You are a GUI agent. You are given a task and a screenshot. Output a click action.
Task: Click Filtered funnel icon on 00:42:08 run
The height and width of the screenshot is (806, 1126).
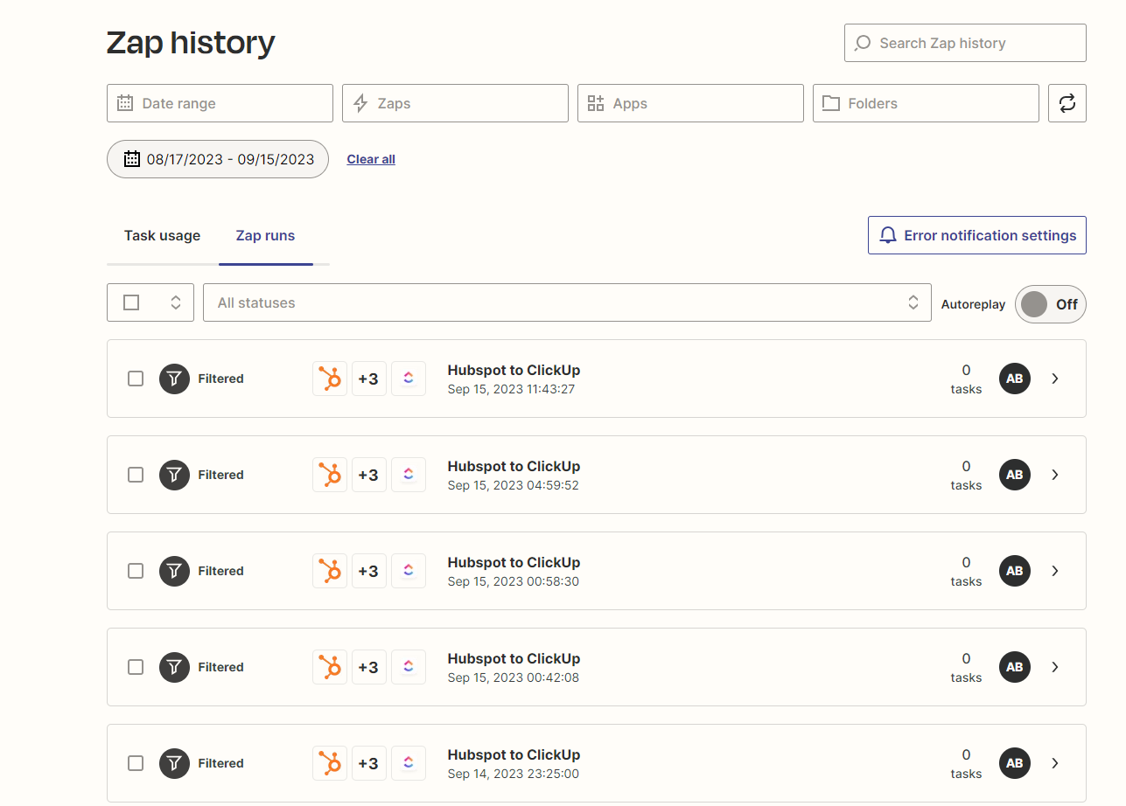click(x=174, y=667)
